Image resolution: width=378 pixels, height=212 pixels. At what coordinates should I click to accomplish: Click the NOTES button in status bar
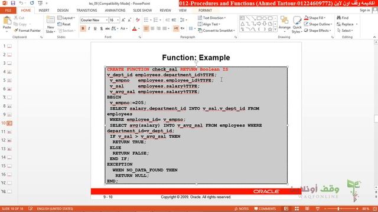pyautogui.click(x=242, y=208)
